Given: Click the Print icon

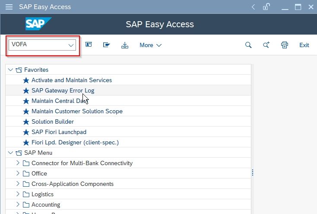Looking at the screenshot, I should point(285,45).
